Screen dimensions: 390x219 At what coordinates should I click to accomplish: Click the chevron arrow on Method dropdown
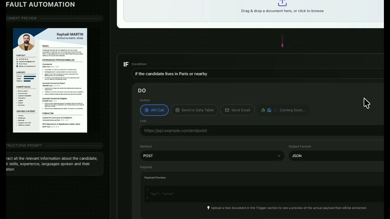click(x=279, y=156)
